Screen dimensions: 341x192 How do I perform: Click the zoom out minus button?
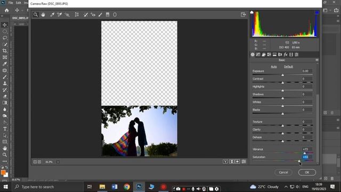35,162
